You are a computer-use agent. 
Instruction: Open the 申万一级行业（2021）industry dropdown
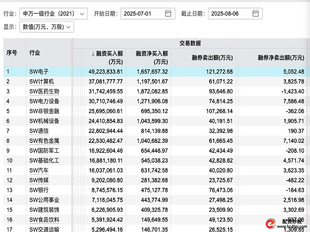[54, 13]
